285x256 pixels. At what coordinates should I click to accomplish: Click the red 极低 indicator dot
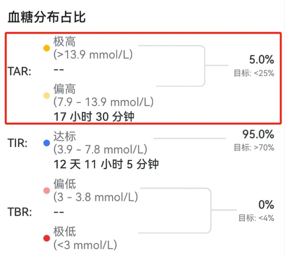46,238
